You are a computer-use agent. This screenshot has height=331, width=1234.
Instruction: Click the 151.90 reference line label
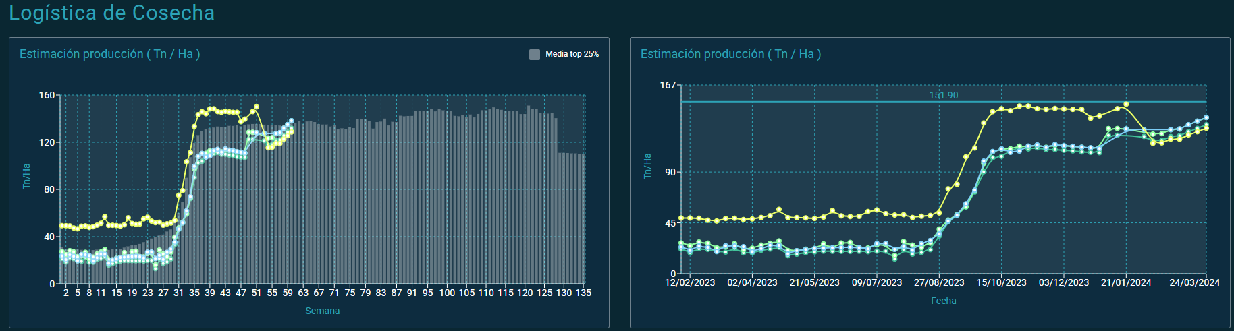point(943,95)
